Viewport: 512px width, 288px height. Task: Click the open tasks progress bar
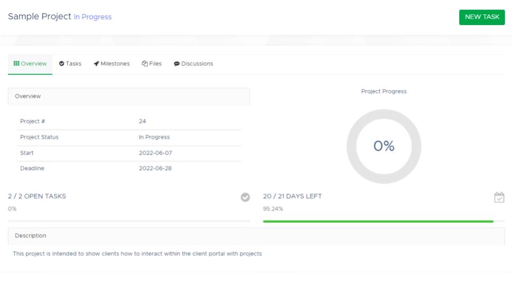tap(129, 221)
